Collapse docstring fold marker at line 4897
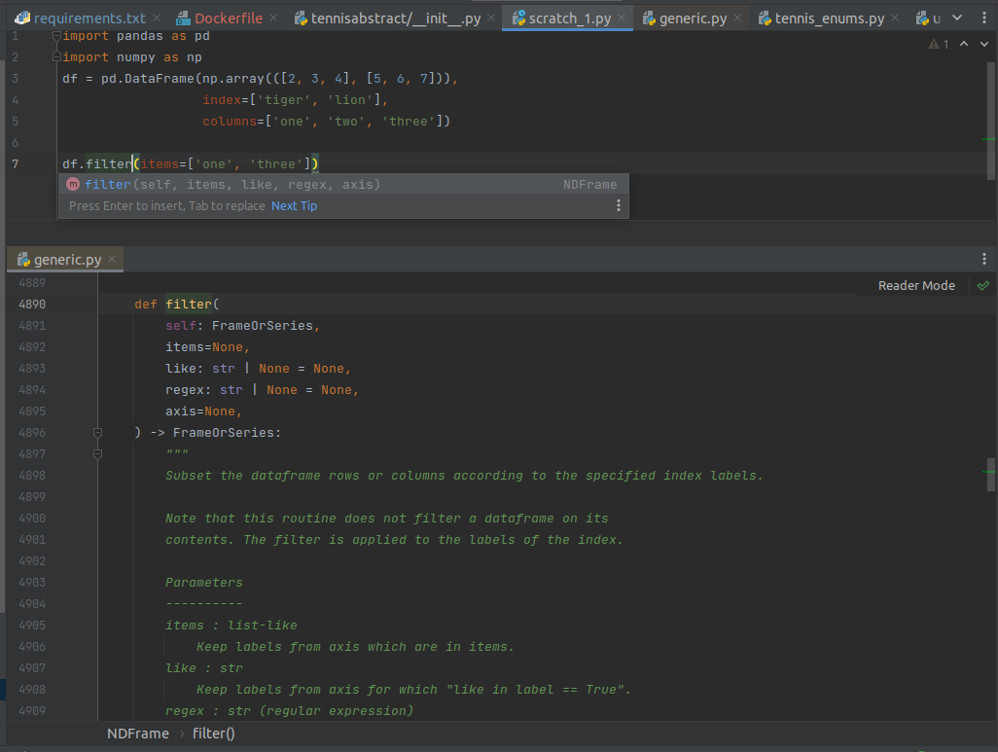 coord(97,454)
